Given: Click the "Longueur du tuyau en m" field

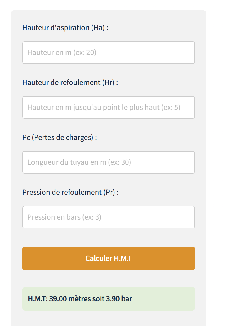Looking at the screenshot, I should (108, 162).
